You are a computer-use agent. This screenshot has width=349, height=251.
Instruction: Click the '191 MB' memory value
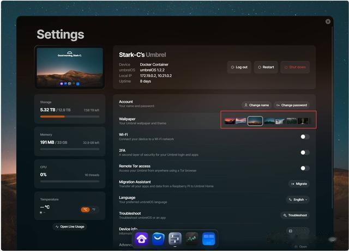pos(47,142)
